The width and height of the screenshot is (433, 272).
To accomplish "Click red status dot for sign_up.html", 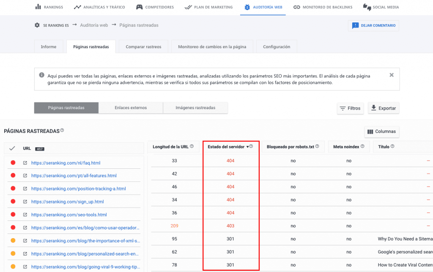I will click(x=13, y=201).
